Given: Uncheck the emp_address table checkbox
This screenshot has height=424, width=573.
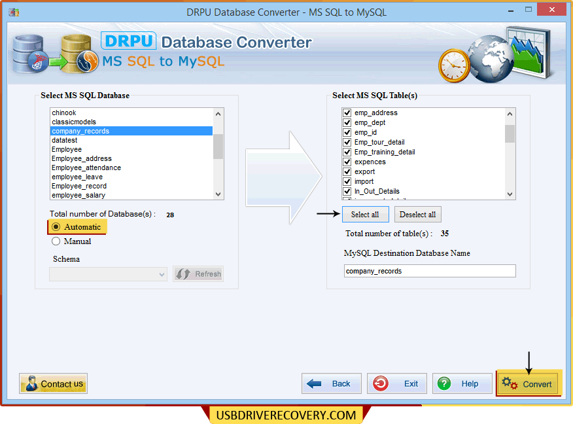Looking at the screenshot, I should (x=347, y=113).
